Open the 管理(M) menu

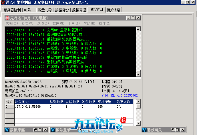click(x=58, y=23)
